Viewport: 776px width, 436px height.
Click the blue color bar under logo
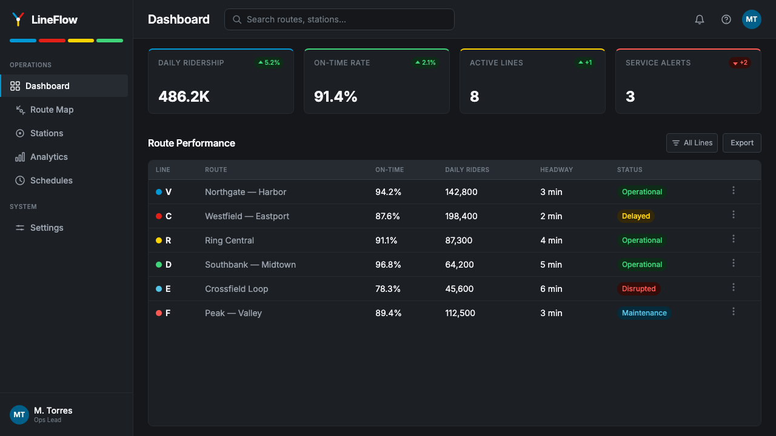pyautogui.click(x=23, y=41)
